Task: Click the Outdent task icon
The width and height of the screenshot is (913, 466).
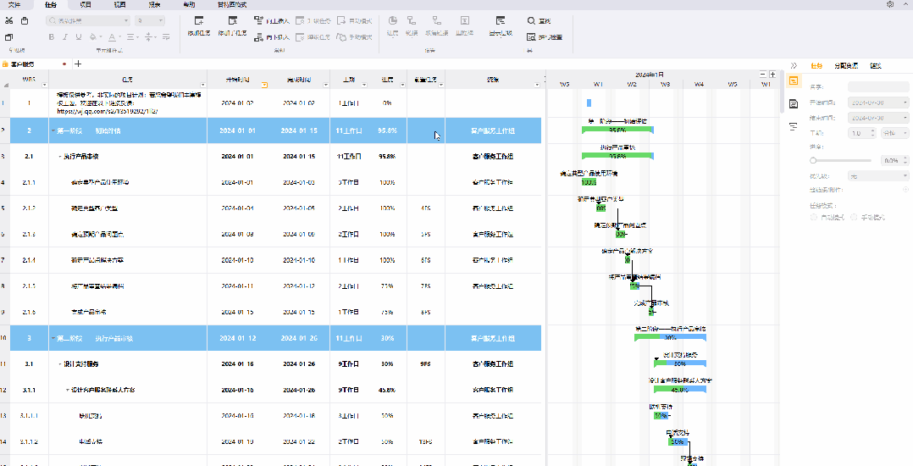Action: point(300,21)
